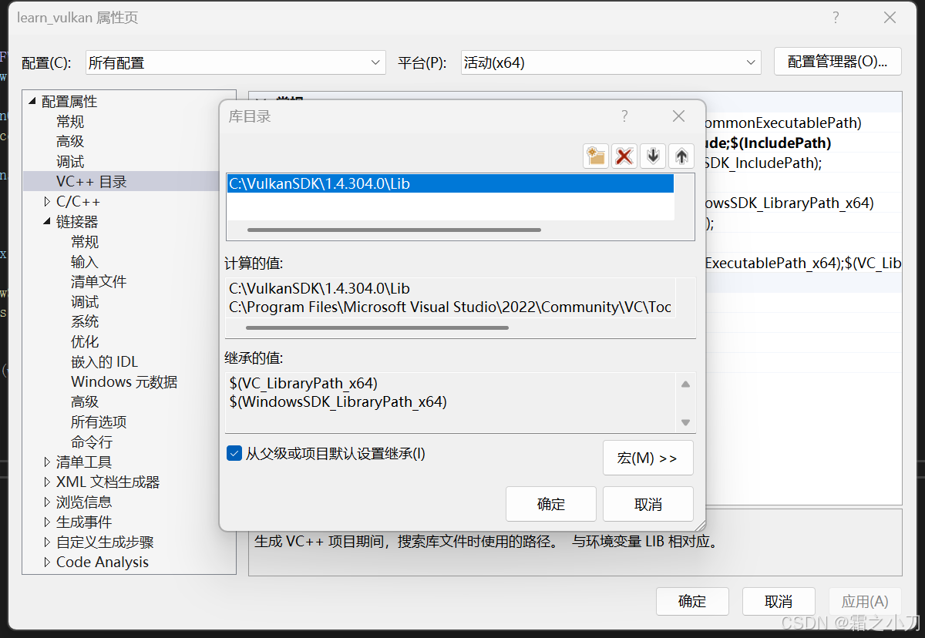Click the 宏(M) >> button

pyautogui.click(x=647, y=458)
